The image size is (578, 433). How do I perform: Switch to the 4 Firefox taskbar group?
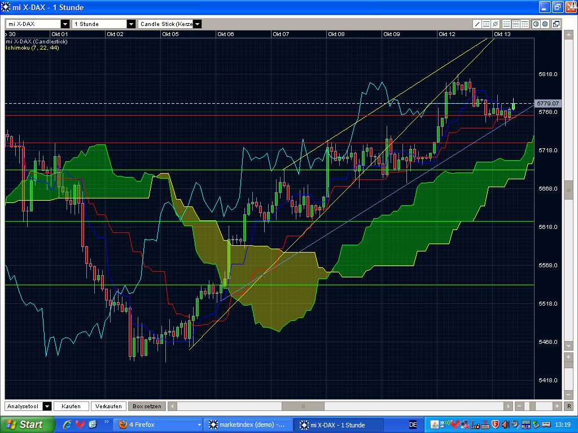[158, 425]
